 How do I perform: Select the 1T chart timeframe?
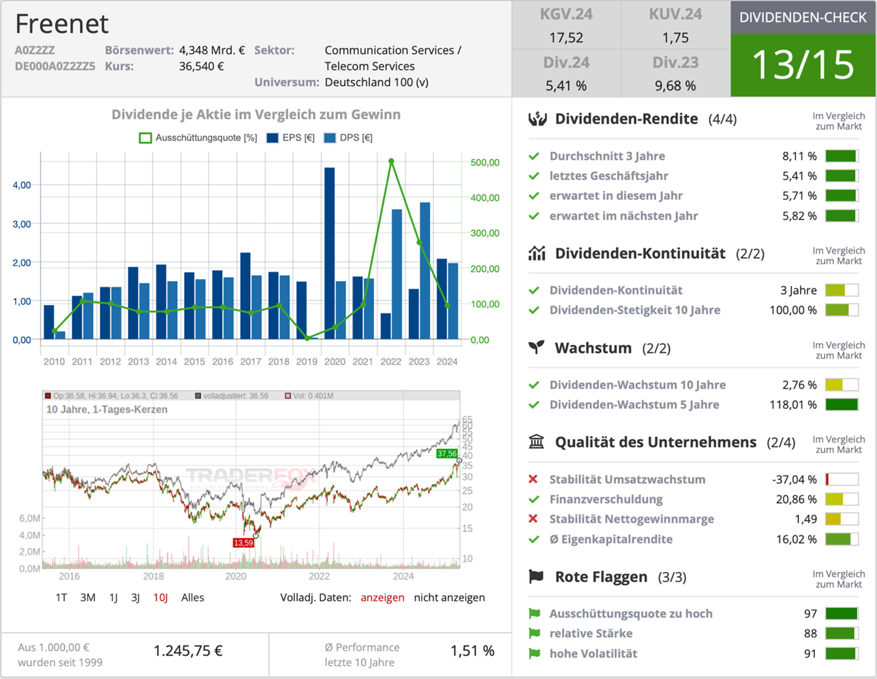point(61,597)
